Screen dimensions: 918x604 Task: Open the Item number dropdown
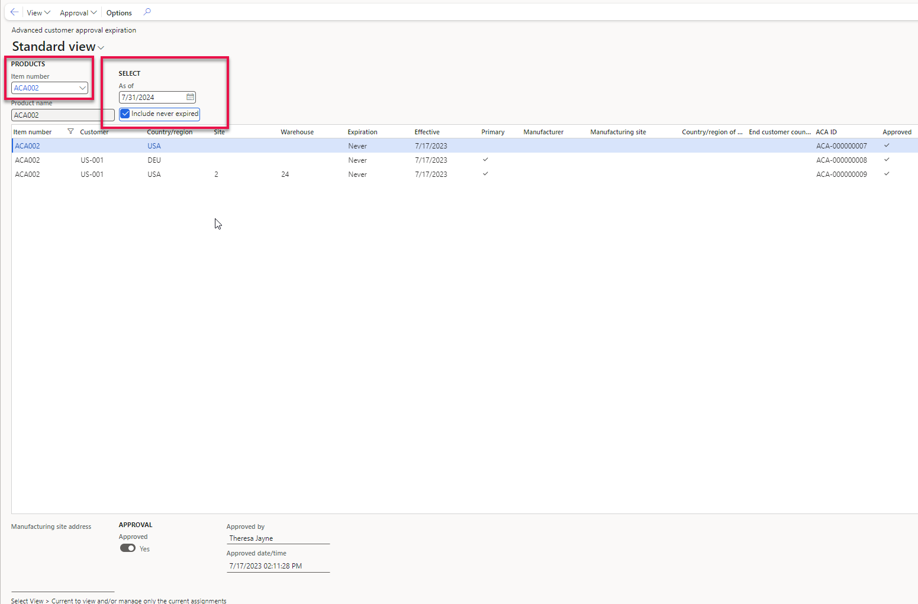click(83, 88)
